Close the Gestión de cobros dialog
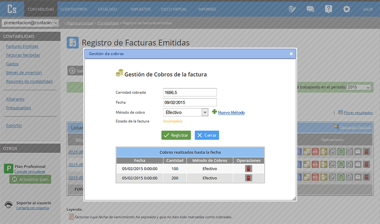Image resolution: width=380 pixels, height=224 pixels. point(291,54)
